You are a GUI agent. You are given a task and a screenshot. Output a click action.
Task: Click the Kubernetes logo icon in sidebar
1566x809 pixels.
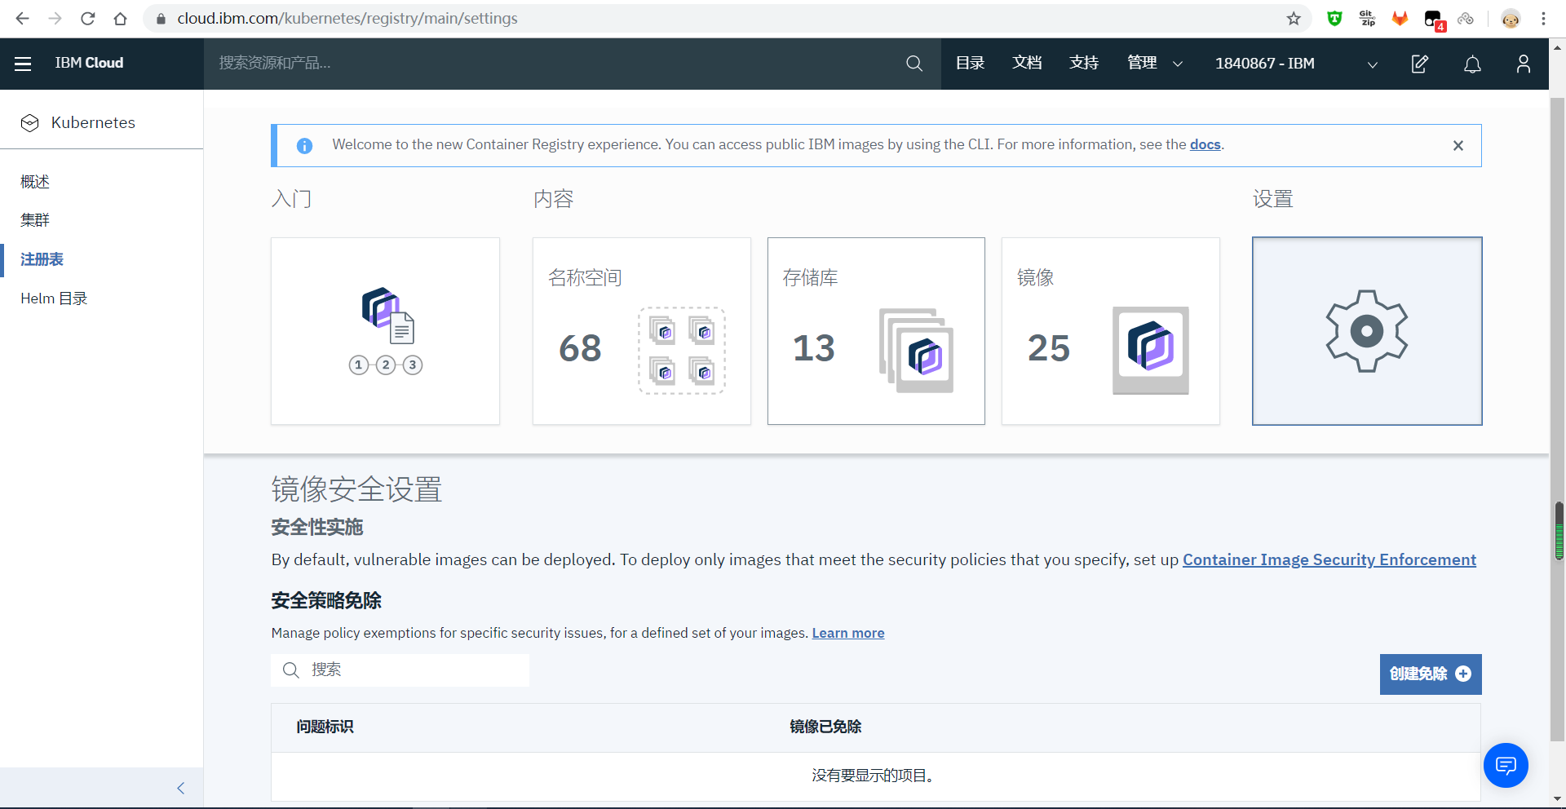(x=30, y=123)
